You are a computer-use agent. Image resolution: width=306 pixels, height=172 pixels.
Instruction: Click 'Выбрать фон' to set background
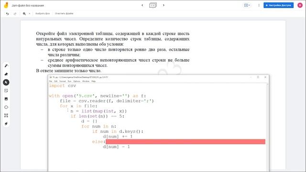point(43,14)
